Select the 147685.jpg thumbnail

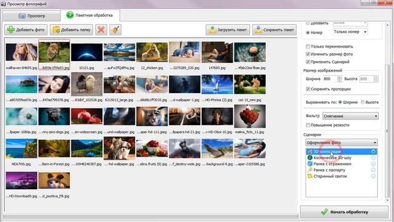[x=217, y=52]
